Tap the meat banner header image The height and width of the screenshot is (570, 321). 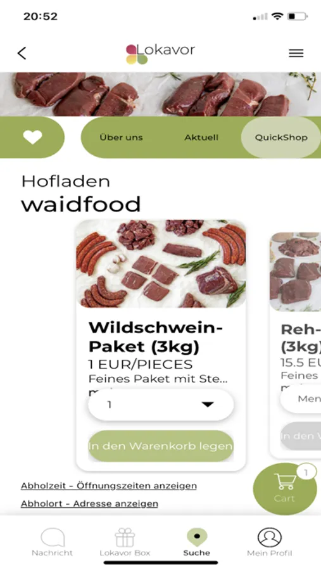click(160, 94)
